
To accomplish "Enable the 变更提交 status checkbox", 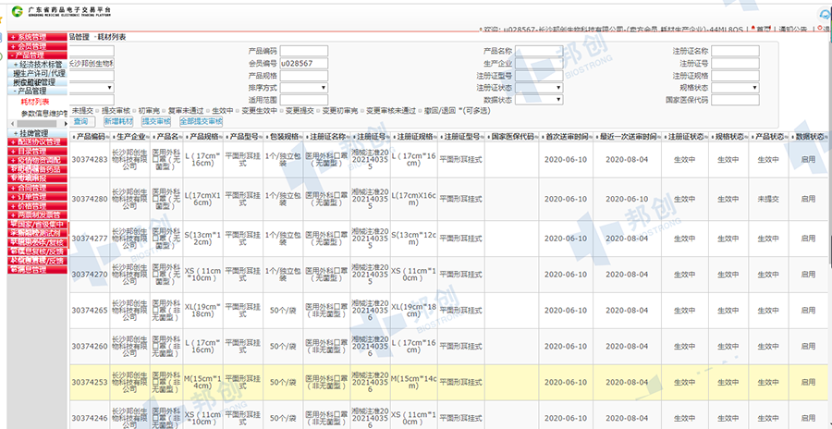I will (282, 110).
